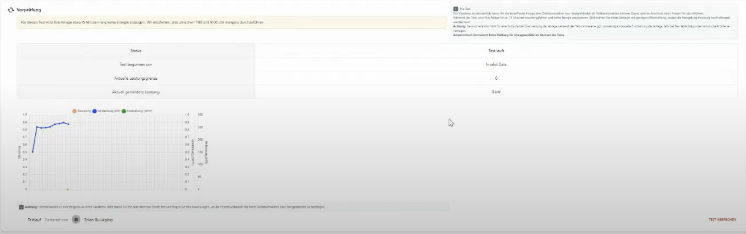Click the 'Invalid Date' value cell
Screen dimensions: 746x234
pyautogui.click(x=496, y=64)
